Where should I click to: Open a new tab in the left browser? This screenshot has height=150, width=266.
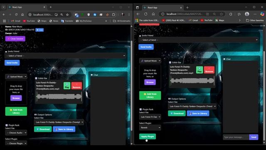point(51,7)
